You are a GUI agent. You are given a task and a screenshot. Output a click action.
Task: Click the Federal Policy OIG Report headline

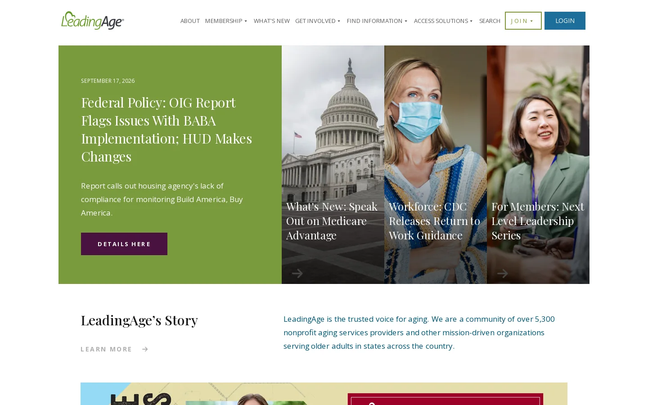(167, 130)
